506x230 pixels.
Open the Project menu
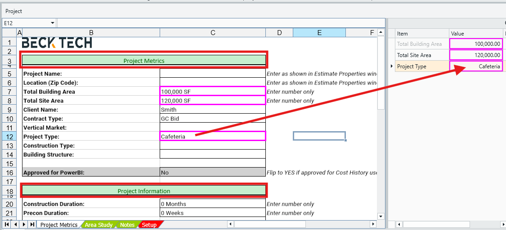[13, 11]
